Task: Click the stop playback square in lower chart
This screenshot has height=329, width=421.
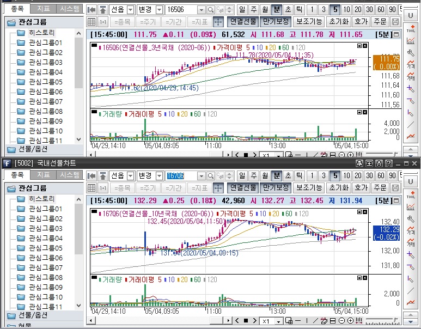Action: pyautogui.click(x=246, y=321)
